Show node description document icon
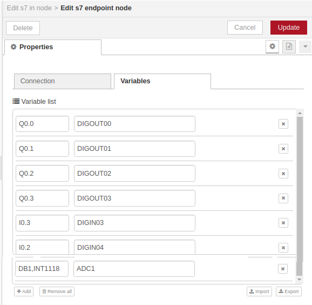The height and width of the screenshot is (305, 312). click(x=289, y=47)
